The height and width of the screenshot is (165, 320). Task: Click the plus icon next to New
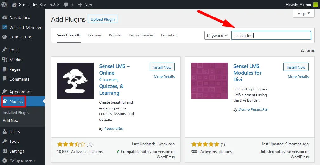[x=80, y=4]
